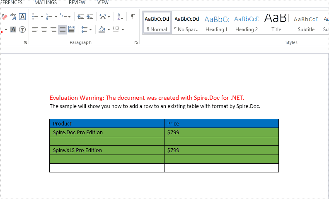329x199 pixels.
Task: Apply the Subtitle style
Action: (306, 23)
